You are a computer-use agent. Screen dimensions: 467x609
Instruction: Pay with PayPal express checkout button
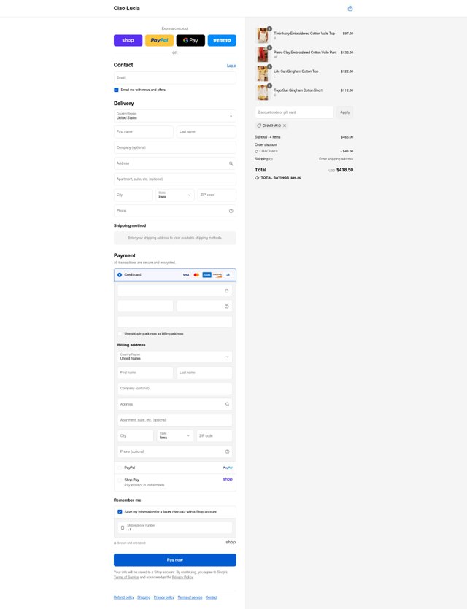click(x=159, y=40)
